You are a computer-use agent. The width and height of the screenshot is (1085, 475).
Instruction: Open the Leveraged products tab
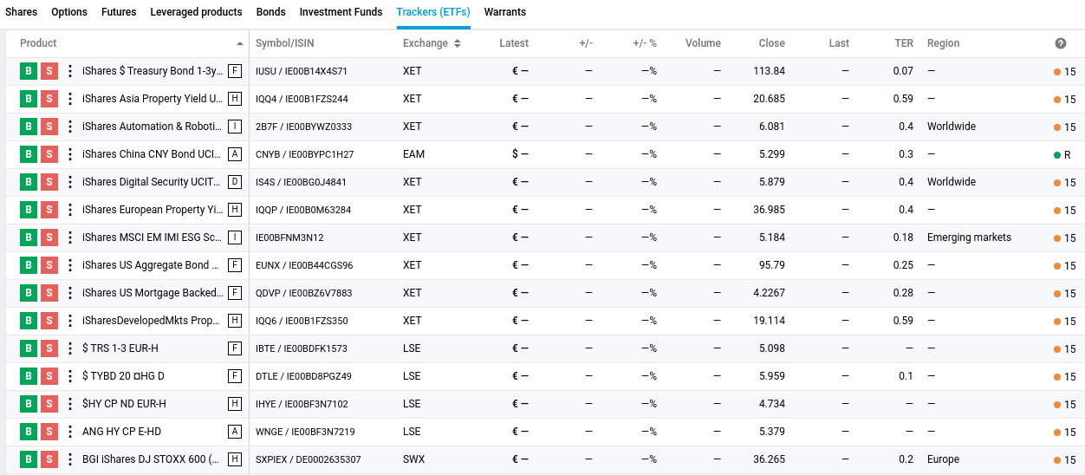click(x=196, y=12)
